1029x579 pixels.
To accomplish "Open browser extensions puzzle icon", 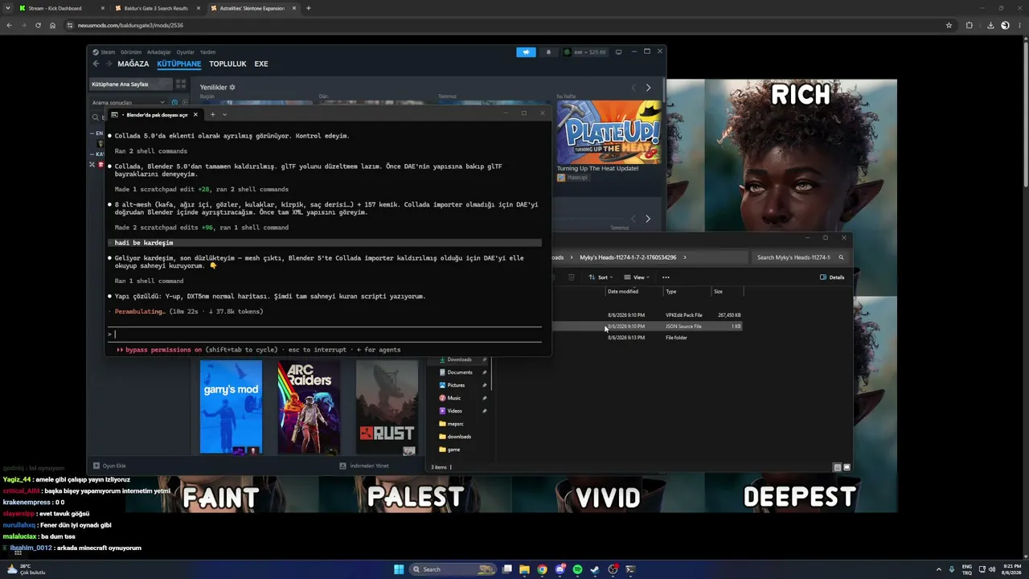I will pyautogui.click(x=969, y=25).
